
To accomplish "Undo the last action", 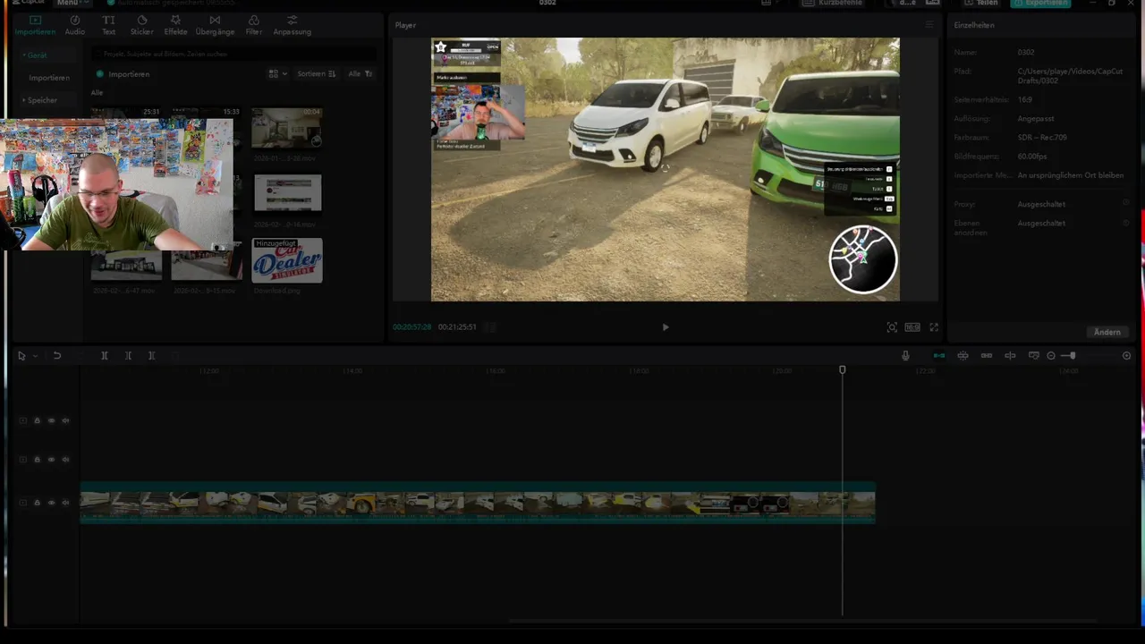I will [56, 356].
